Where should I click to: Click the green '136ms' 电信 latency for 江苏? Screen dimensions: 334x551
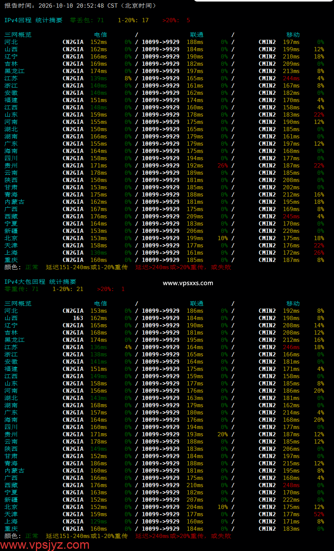(x=99, y=347)
